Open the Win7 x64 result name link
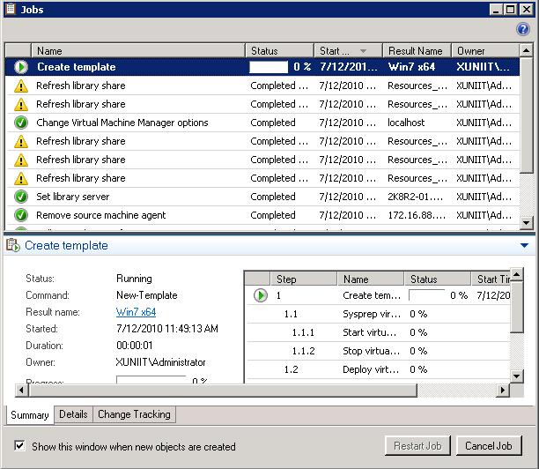Image resolution: width=539 pixels, height=469 pixels. [x=136, y=312]
